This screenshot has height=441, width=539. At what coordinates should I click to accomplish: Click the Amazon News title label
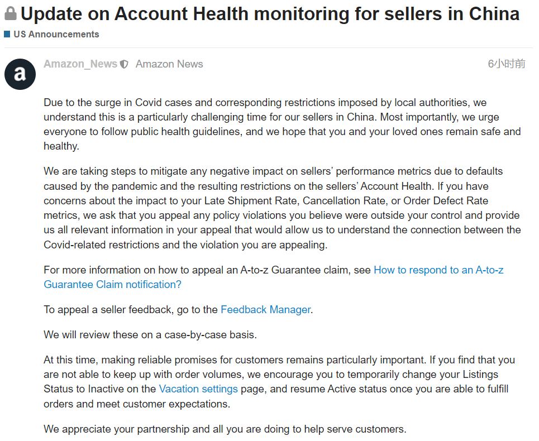click(169, 64)
